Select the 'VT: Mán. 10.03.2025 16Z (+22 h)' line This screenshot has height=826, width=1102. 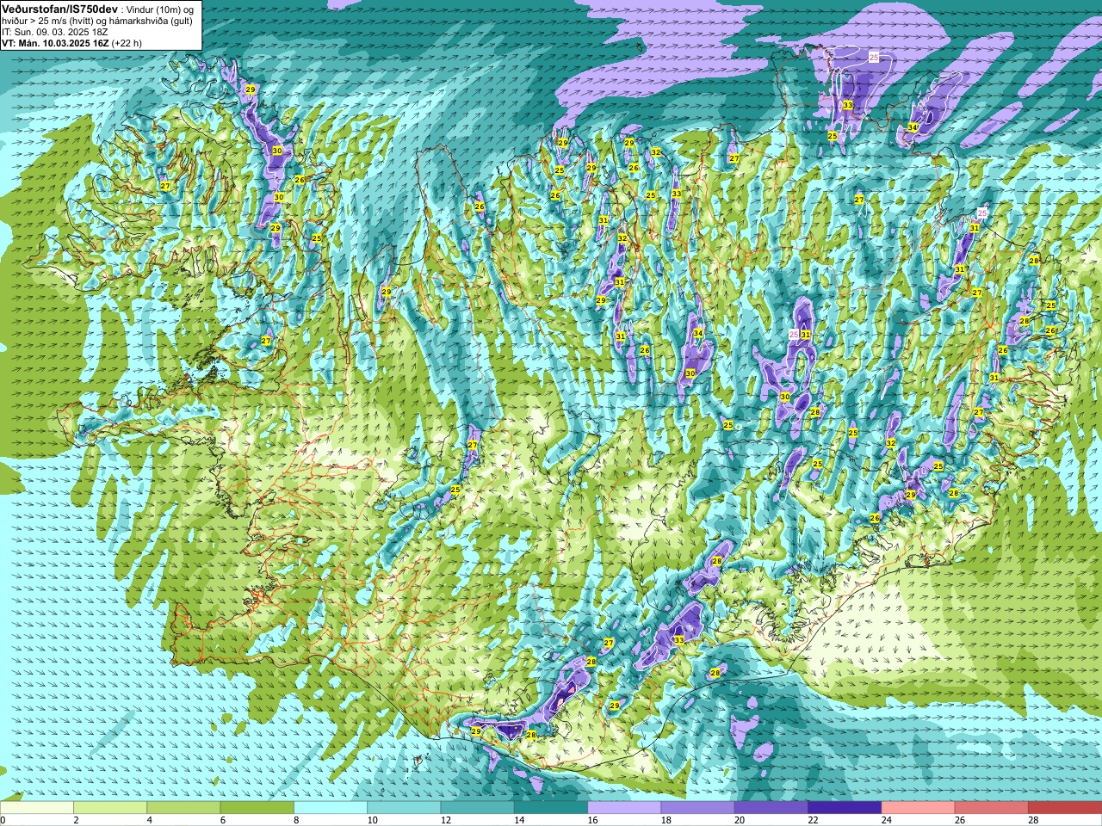(x=72, y=42)
